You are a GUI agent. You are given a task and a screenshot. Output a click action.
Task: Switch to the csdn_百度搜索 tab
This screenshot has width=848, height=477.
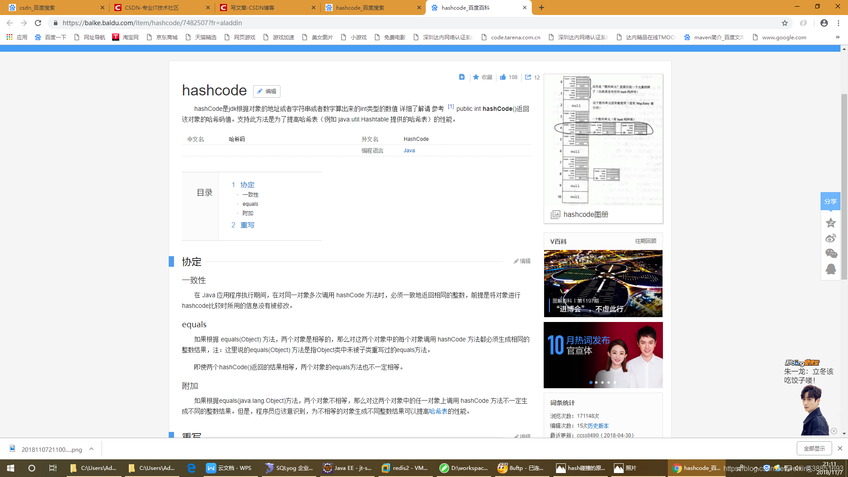[56, 8]
